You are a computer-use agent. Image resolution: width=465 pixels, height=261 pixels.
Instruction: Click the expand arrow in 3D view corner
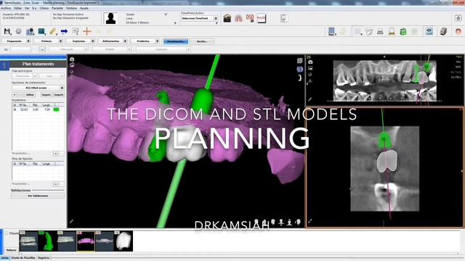pyautogui.click(x=71, y=221)
